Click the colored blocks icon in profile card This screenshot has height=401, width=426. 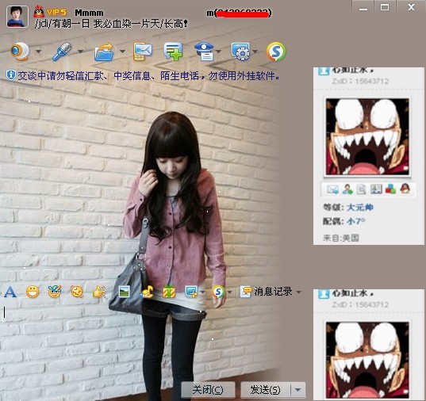(x=390, y=189)
